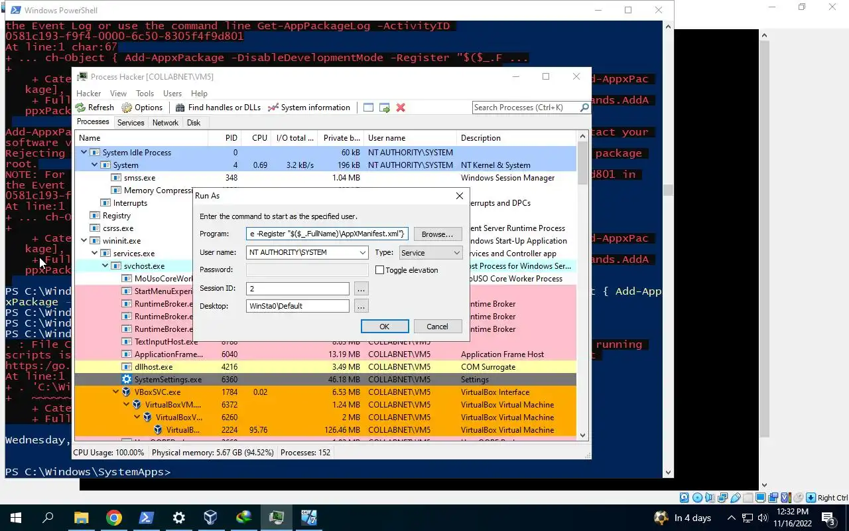Open the notification center icon
The image size is (849, 531).
828,518
